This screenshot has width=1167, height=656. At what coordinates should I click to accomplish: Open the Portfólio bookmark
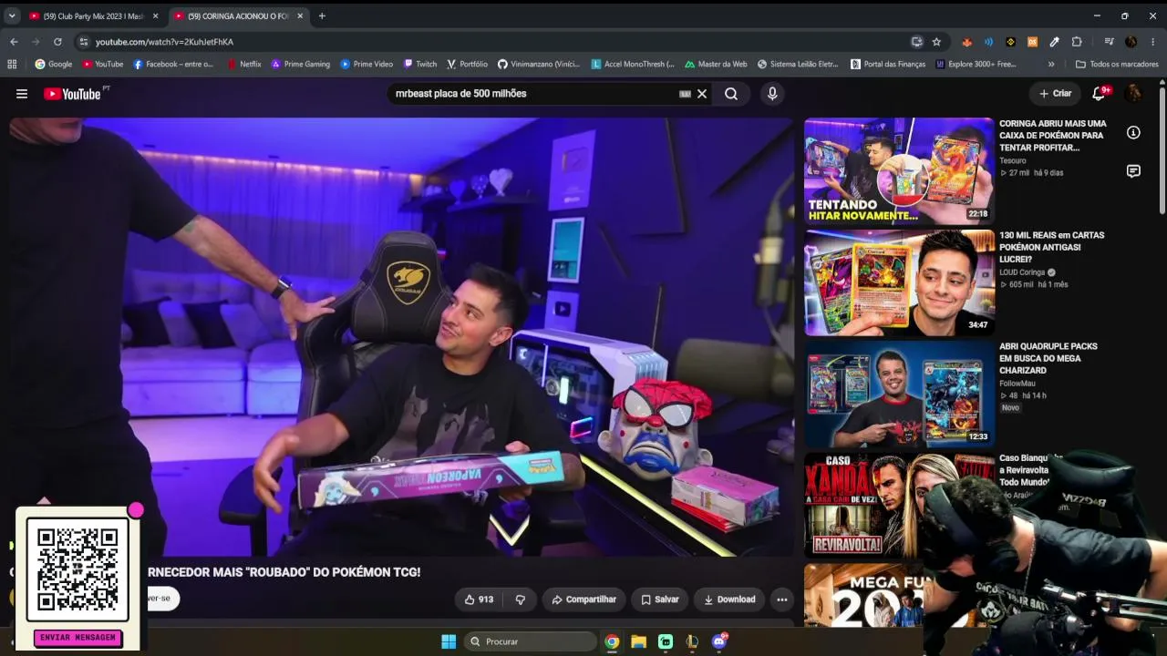[467, 65]
